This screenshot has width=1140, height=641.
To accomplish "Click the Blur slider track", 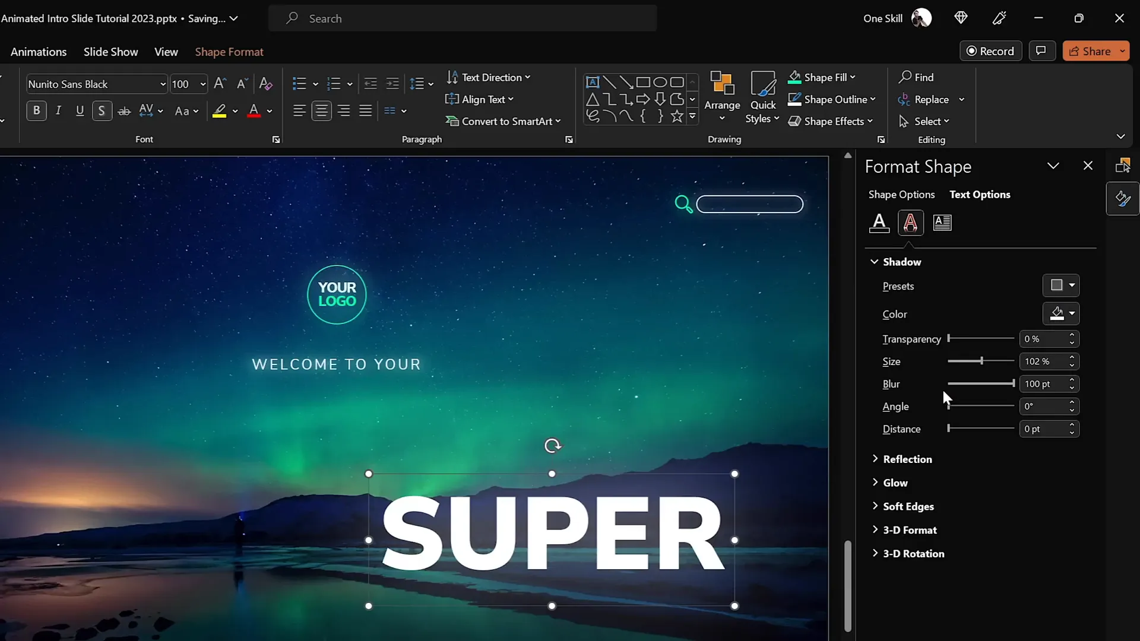I will tap(981, 383).
